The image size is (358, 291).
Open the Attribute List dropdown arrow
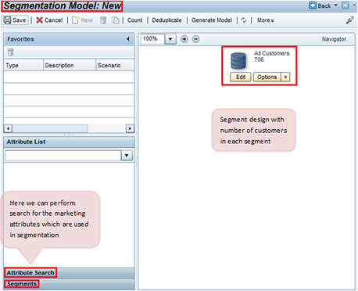click(127, 156)
